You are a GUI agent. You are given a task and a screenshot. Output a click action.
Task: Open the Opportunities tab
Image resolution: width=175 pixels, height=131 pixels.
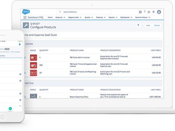pos(73,17)
